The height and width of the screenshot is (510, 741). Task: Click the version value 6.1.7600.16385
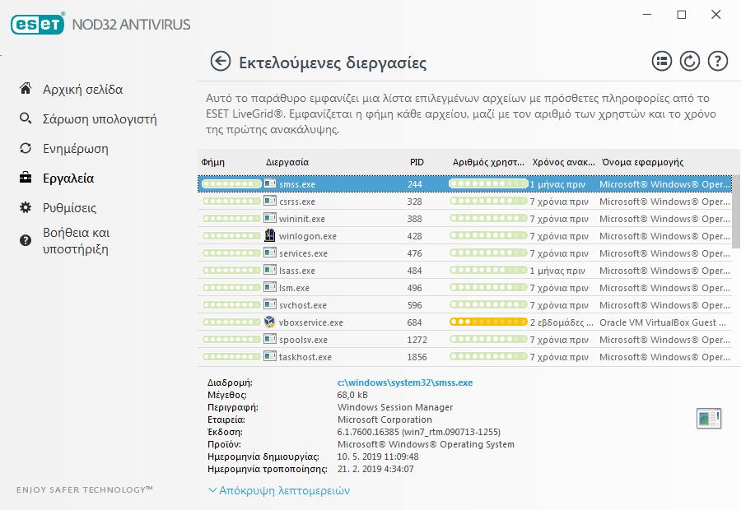419,432
